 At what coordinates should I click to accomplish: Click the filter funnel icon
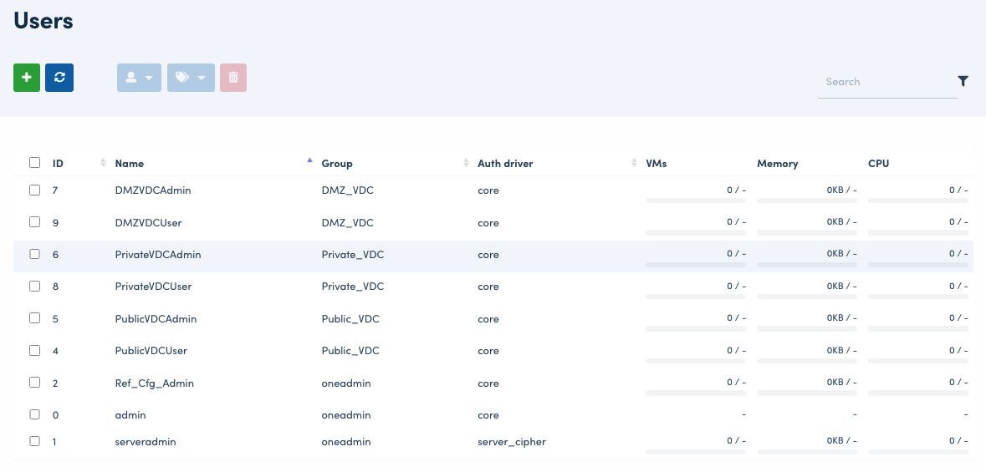point(963,81)
